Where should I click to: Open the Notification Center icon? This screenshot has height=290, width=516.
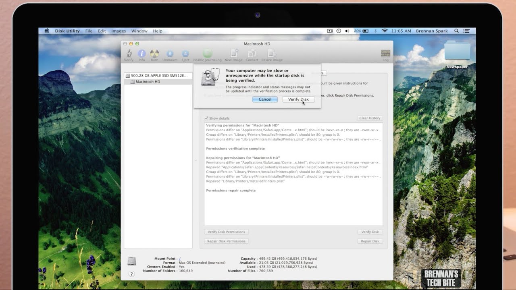tap(466, 31)
